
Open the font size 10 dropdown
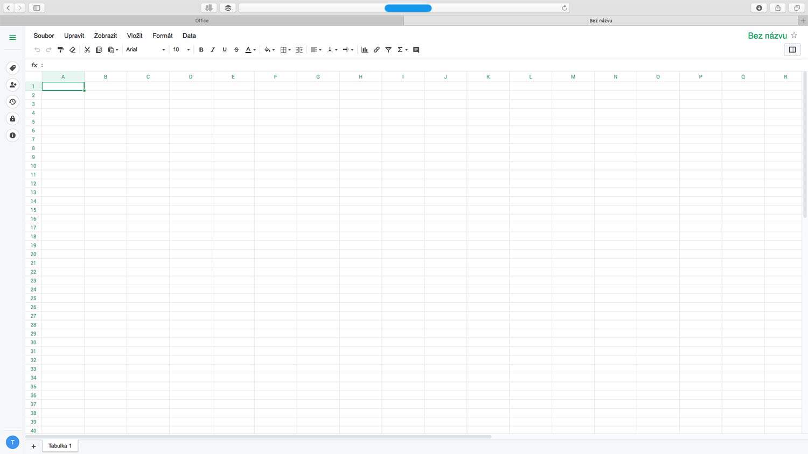(x=181, y=50)
